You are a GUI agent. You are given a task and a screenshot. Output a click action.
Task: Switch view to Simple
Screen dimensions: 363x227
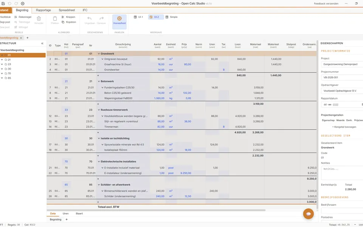172,17
